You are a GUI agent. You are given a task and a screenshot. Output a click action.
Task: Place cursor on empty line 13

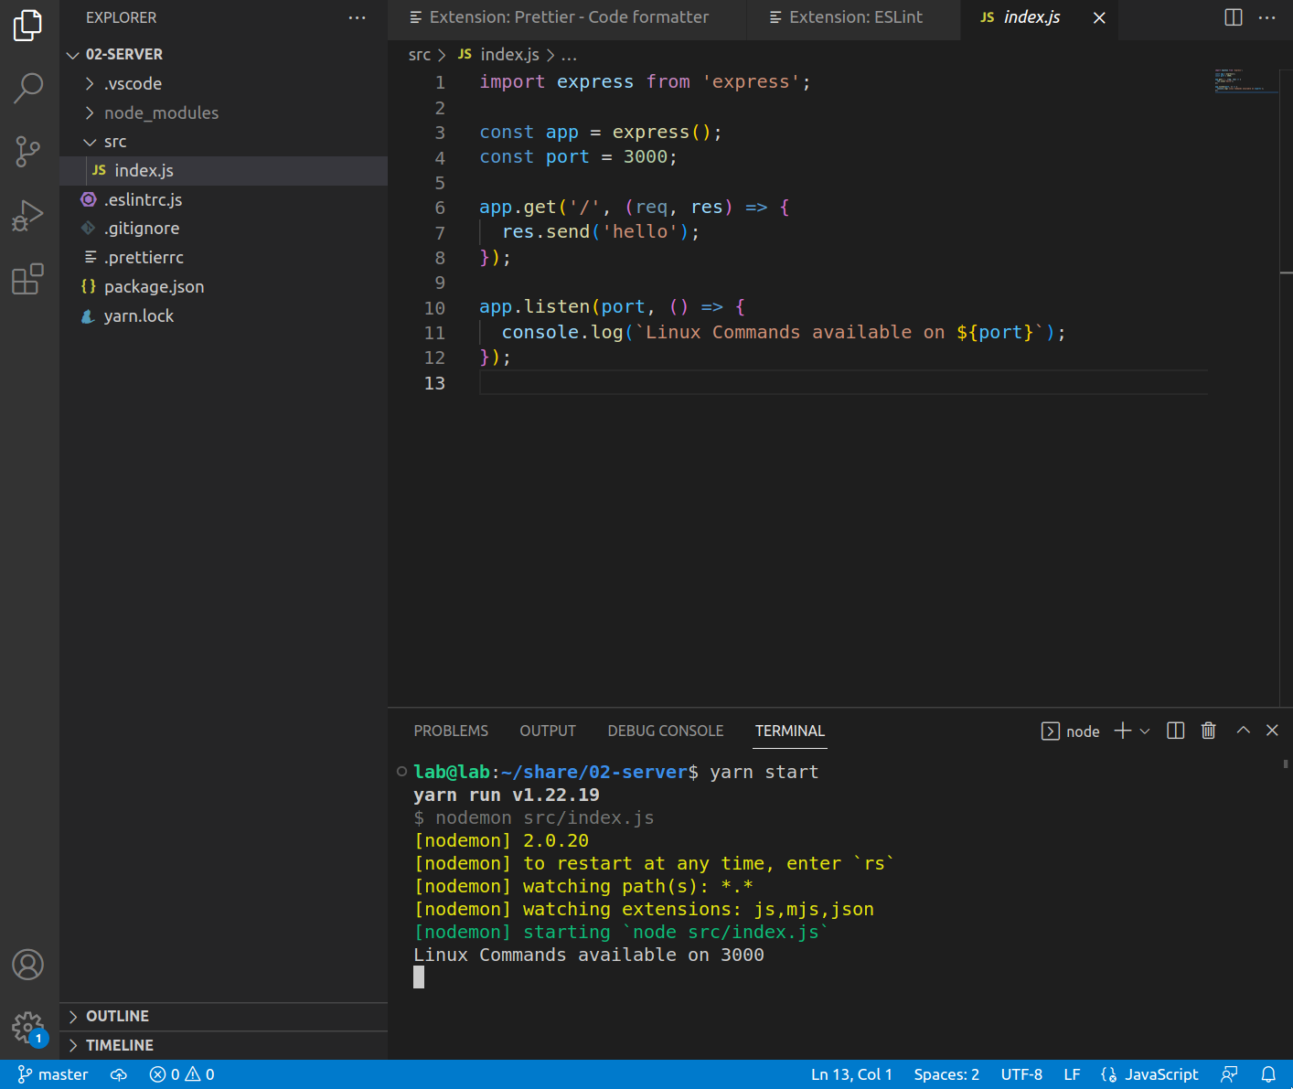(843, 383)
